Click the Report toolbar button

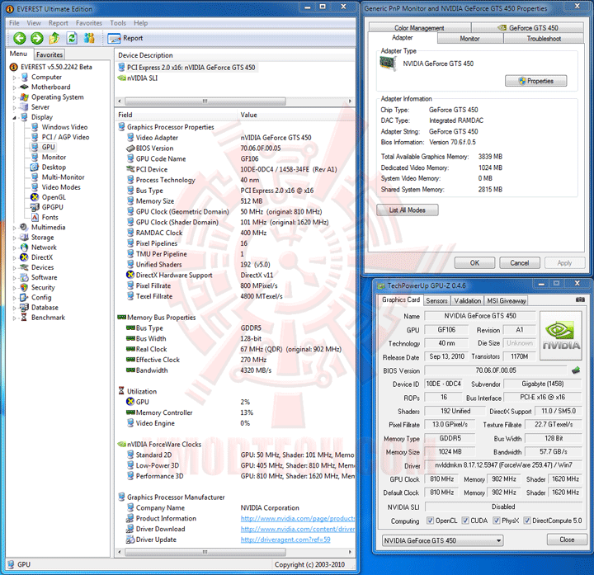[x=125, y=38]
